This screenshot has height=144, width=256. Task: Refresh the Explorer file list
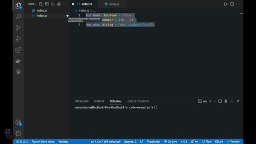click(53, 4)
